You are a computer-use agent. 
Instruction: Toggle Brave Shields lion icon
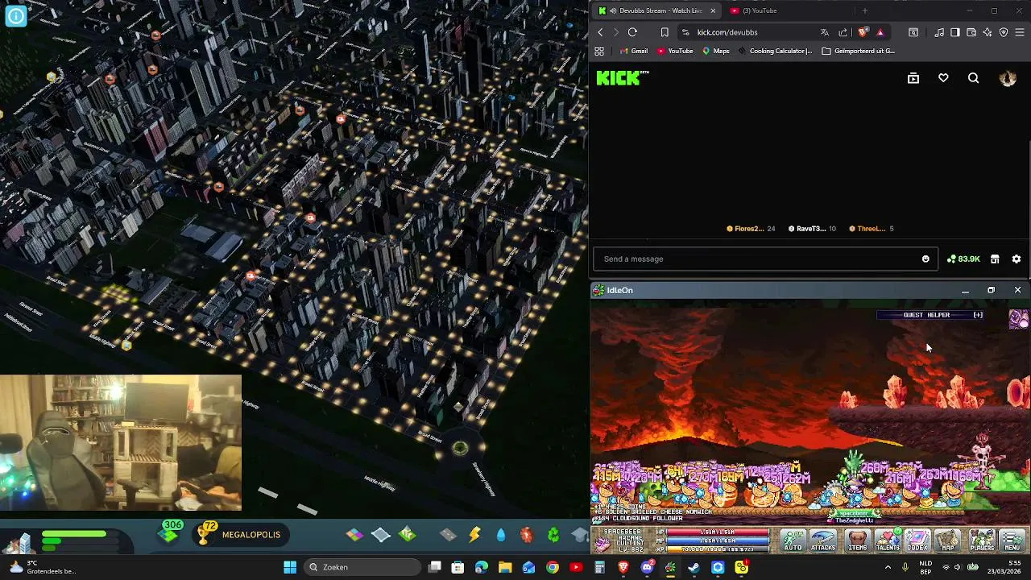click(x=863, y=32)
